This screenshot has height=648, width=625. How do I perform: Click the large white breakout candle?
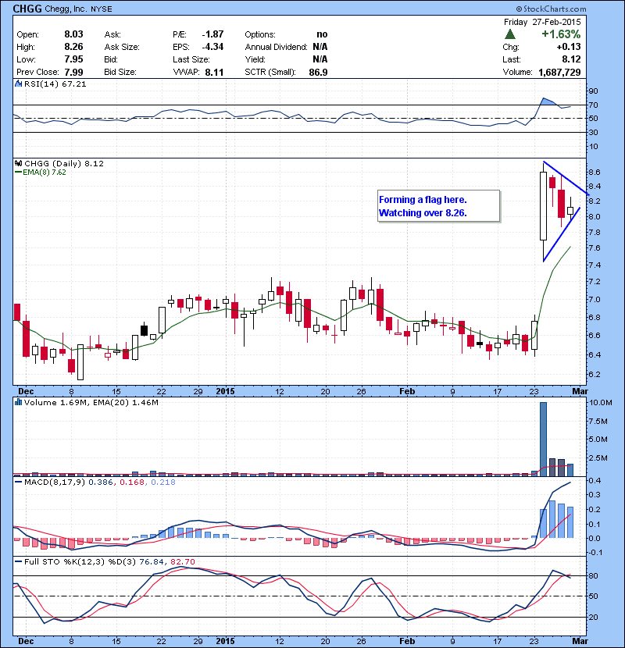(x=543, y=206)
